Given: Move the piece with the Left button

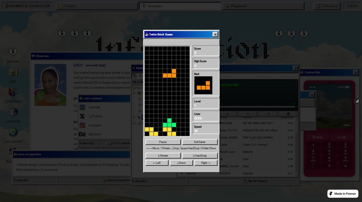Looking at the screenshot, I should point(157,163).
